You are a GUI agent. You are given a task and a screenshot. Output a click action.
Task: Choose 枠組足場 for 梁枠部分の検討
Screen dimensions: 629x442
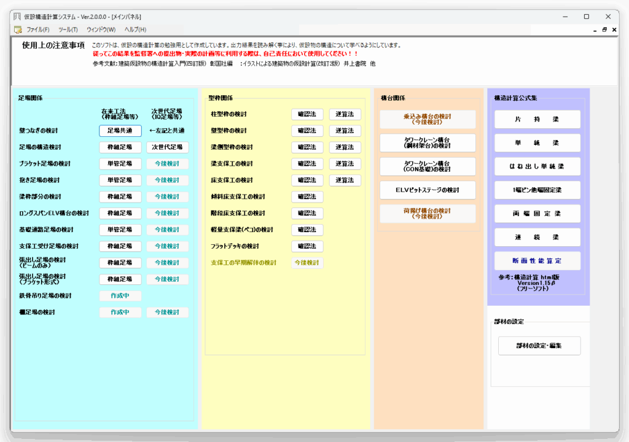click(x=120, y=196)
